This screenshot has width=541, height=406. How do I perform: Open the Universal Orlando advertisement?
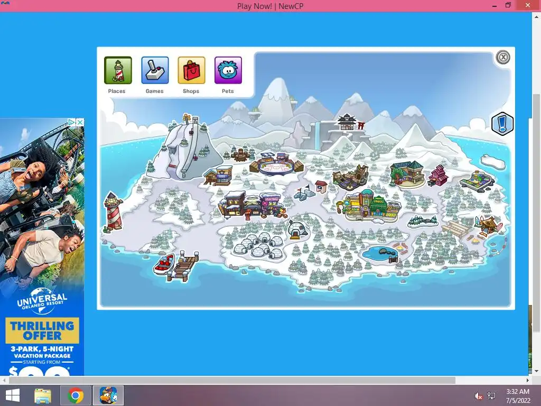(42, 247)
